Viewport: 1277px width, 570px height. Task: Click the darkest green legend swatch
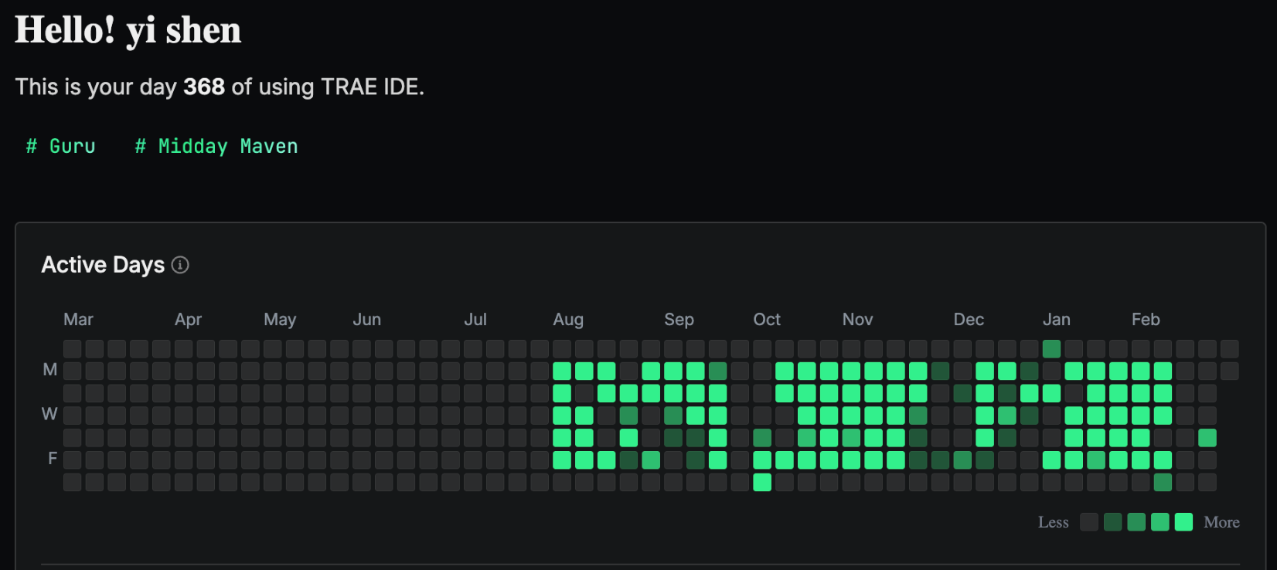[1112, 522]
